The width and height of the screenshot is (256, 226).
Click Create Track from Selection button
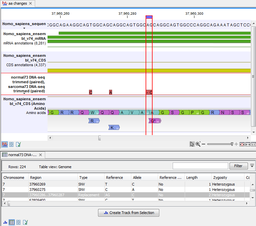[x=129, y=213]
